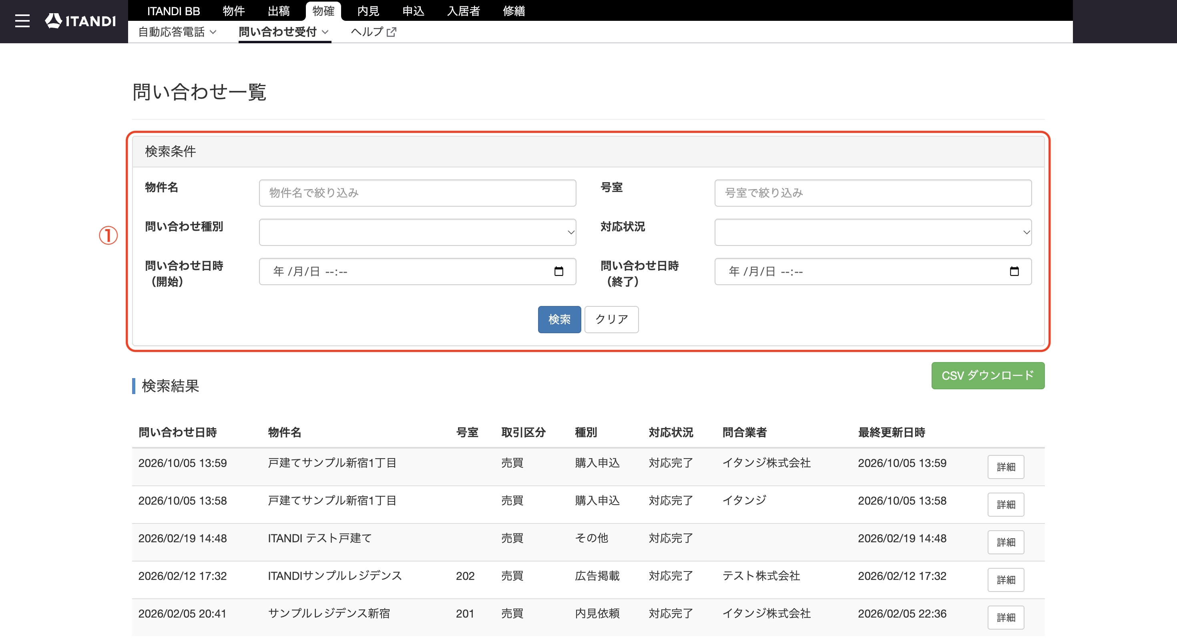Switch to the 入居者 tab
The width and height of the screenshot is (1177, 640).
tap(463, 11)
